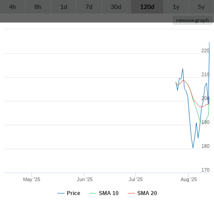The height and width of the screenshot is (205, 214).
Task: Click the Jul '25 axis label
Action: click(x=135, y=179)
